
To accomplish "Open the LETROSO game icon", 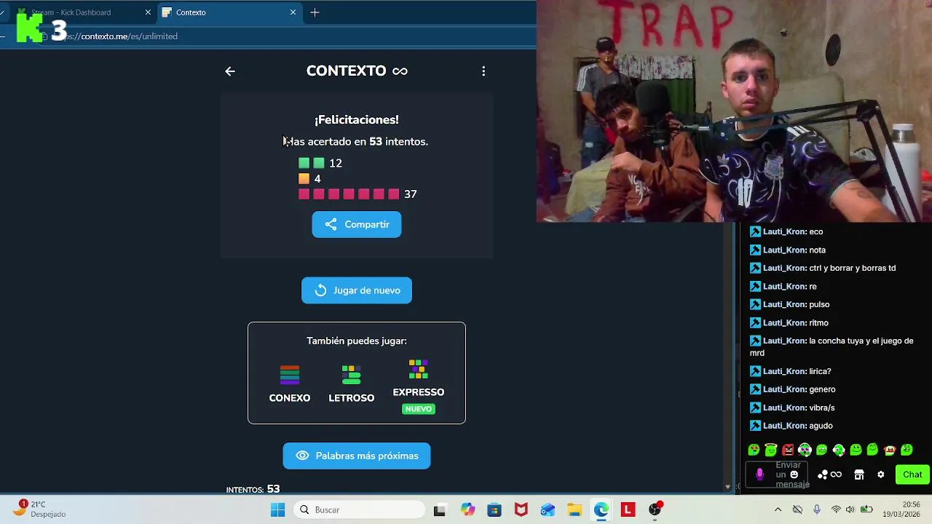I will point(352,375).
